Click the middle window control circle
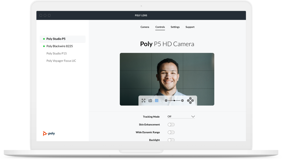282x160 pixels. coord(45,15)
